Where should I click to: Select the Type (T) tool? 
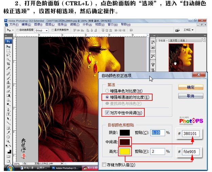pyautogui.click(x=8, y=114)
